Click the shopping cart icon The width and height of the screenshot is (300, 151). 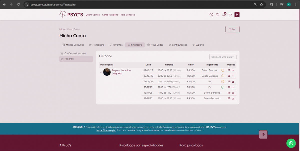pos(230,15)
